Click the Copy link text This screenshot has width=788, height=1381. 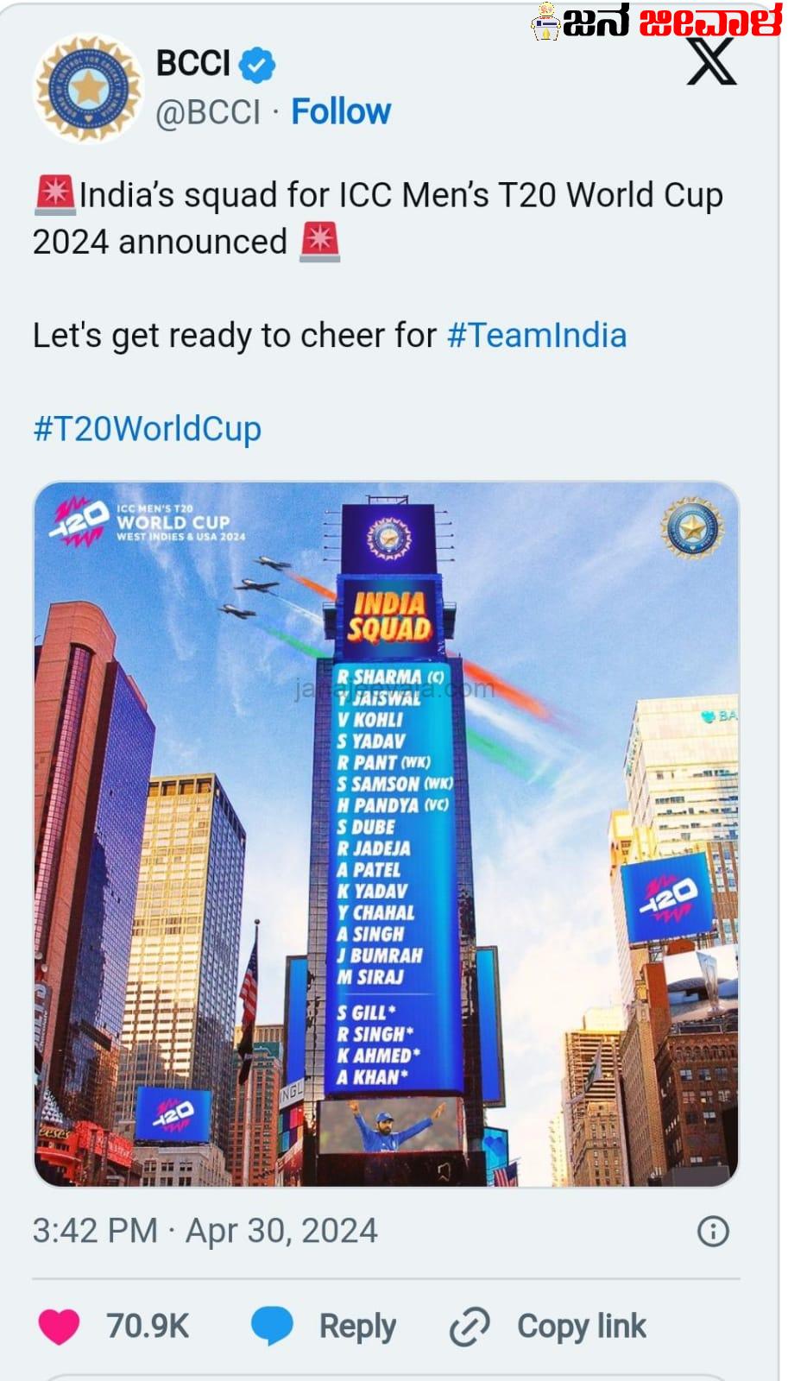(582, 1327)
